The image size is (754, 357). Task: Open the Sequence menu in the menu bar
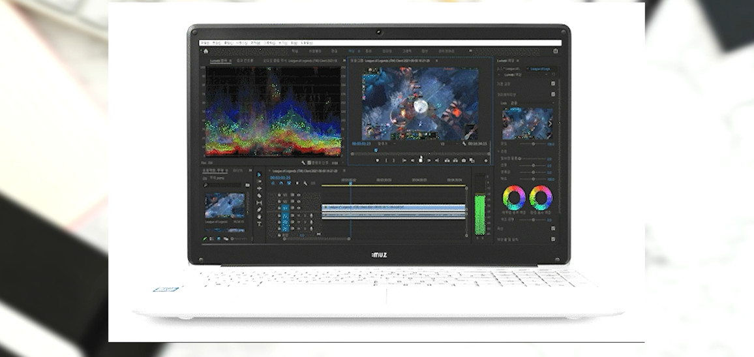242,43
